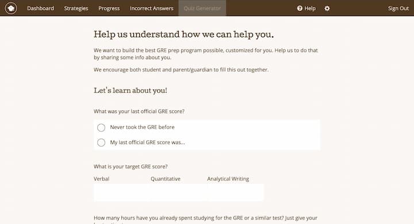Click the "Help us understand" page heading
The image size is (414, 224).
tap(184, 34)
